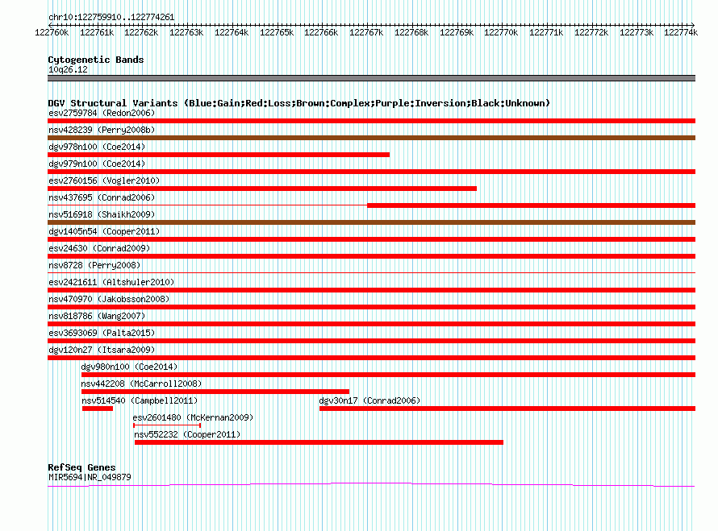The height and width of the screenshot is (531, 718).
Task: Click the nsv8728 (Perry2008) label
Action: click(x=94, y=265)
